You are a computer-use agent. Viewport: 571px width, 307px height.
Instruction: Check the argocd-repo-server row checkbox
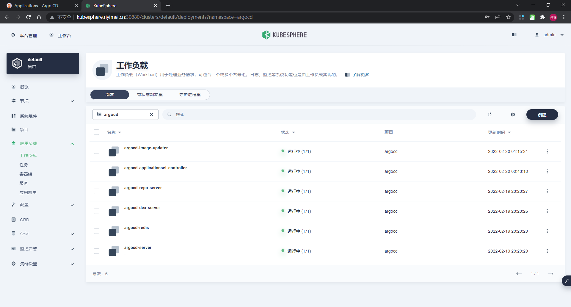pos(97,191)
